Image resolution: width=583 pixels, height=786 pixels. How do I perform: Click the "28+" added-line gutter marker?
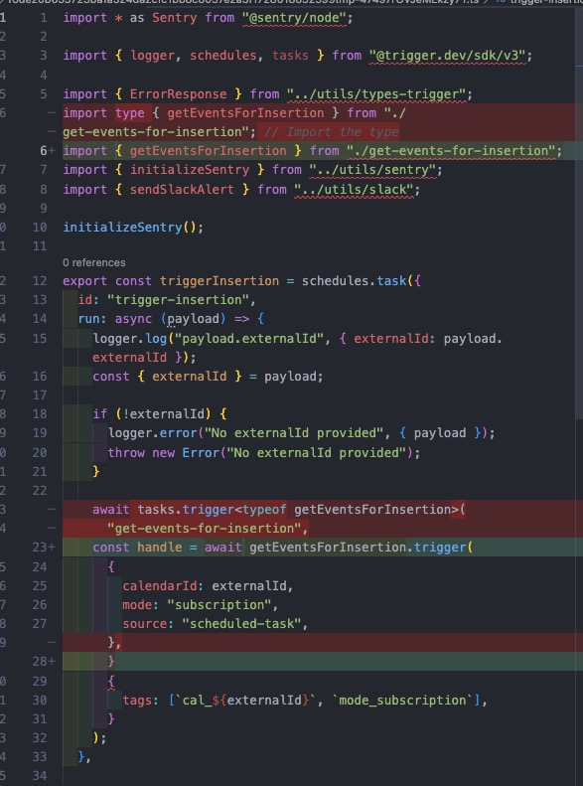pyautogui.click(x=44, y=662)
